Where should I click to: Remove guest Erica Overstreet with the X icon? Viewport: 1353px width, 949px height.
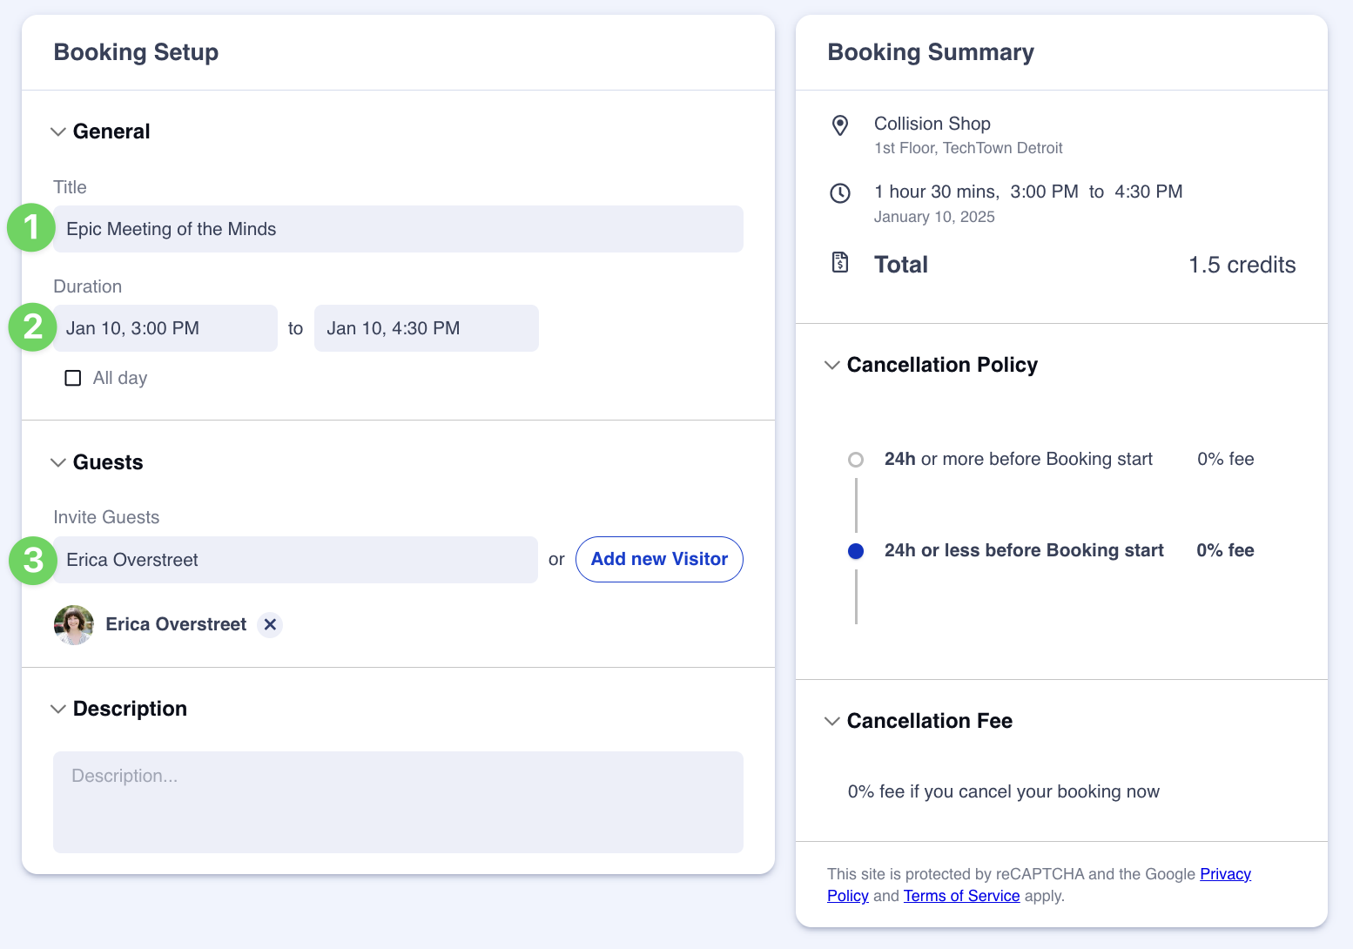click(x=270, y=625)
